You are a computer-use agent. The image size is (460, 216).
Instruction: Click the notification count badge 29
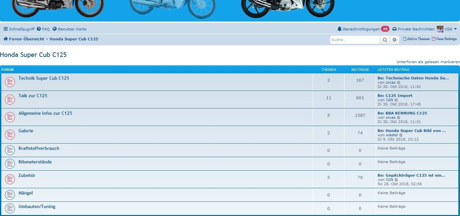(385, 29)
